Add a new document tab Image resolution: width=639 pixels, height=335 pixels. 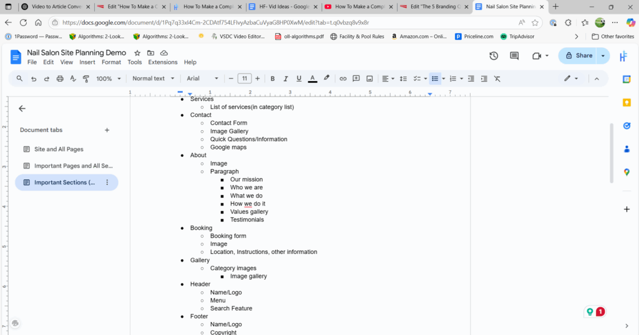coord(107,130)
